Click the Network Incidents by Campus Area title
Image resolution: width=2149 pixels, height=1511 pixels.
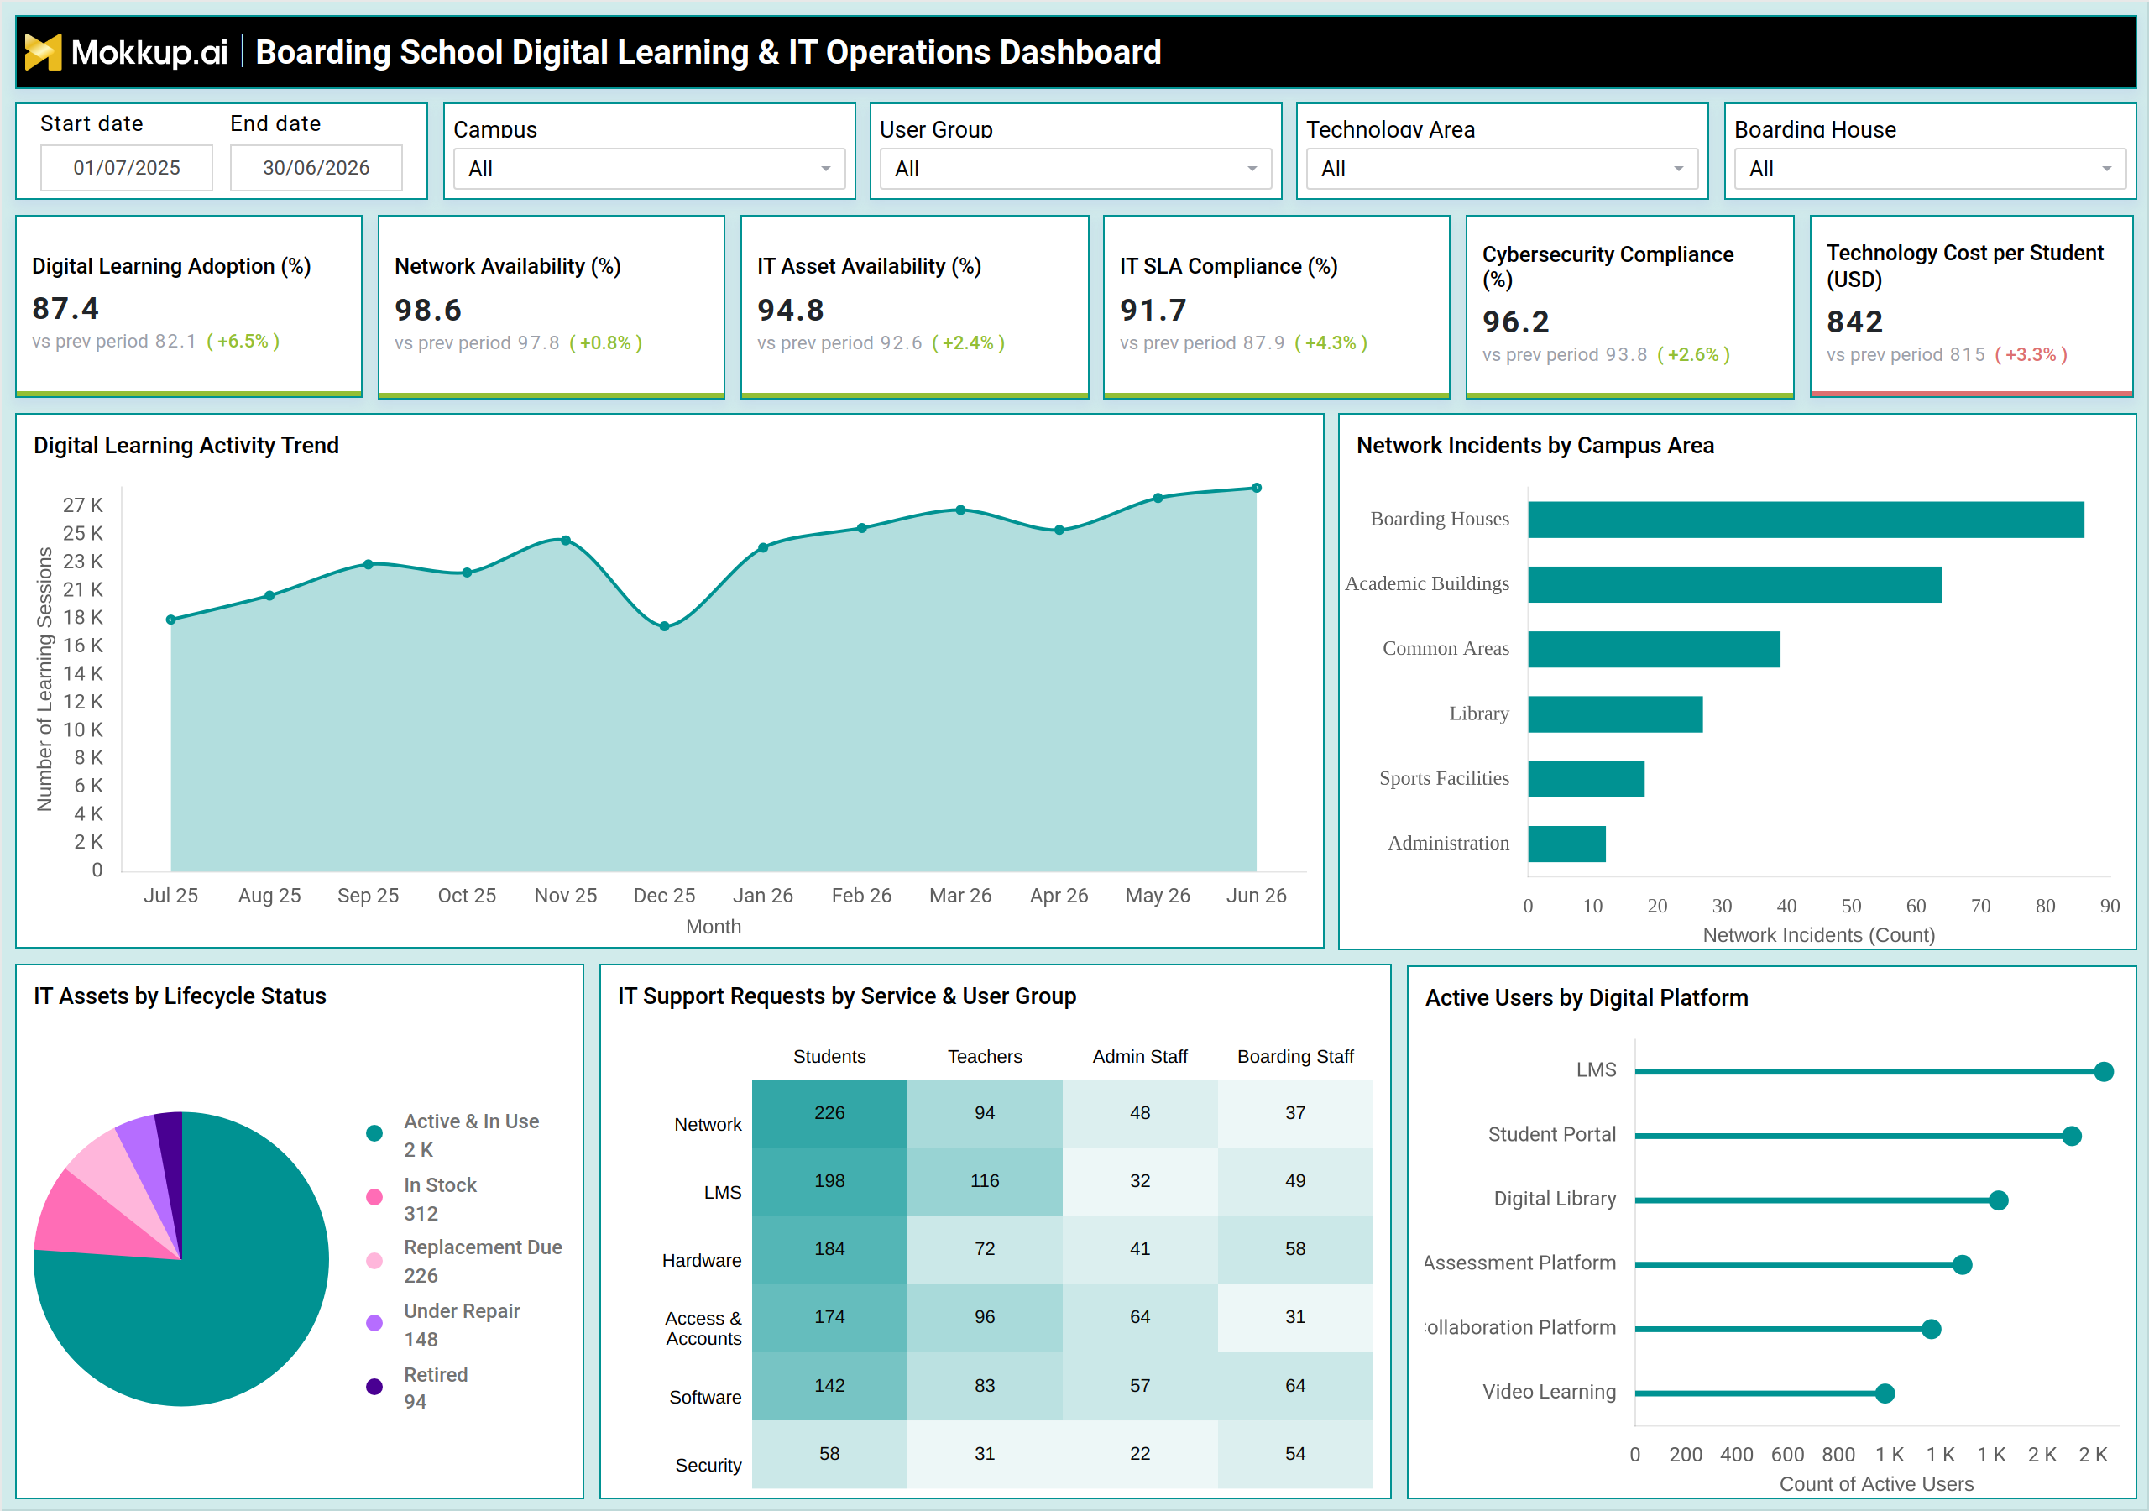(x=1535, y=446)
